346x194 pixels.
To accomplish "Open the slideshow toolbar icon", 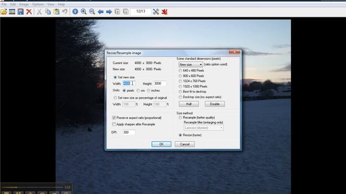I will [12, 12].
